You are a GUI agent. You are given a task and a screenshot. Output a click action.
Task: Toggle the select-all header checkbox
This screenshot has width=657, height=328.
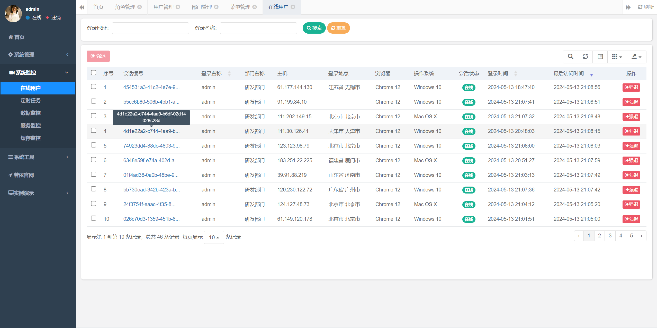[x=94, y=73]
